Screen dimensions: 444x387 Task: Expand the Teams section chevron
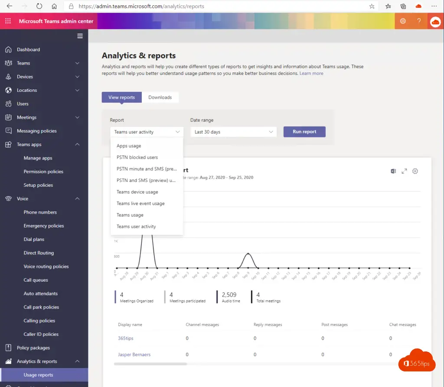click(x=77, y=63)
